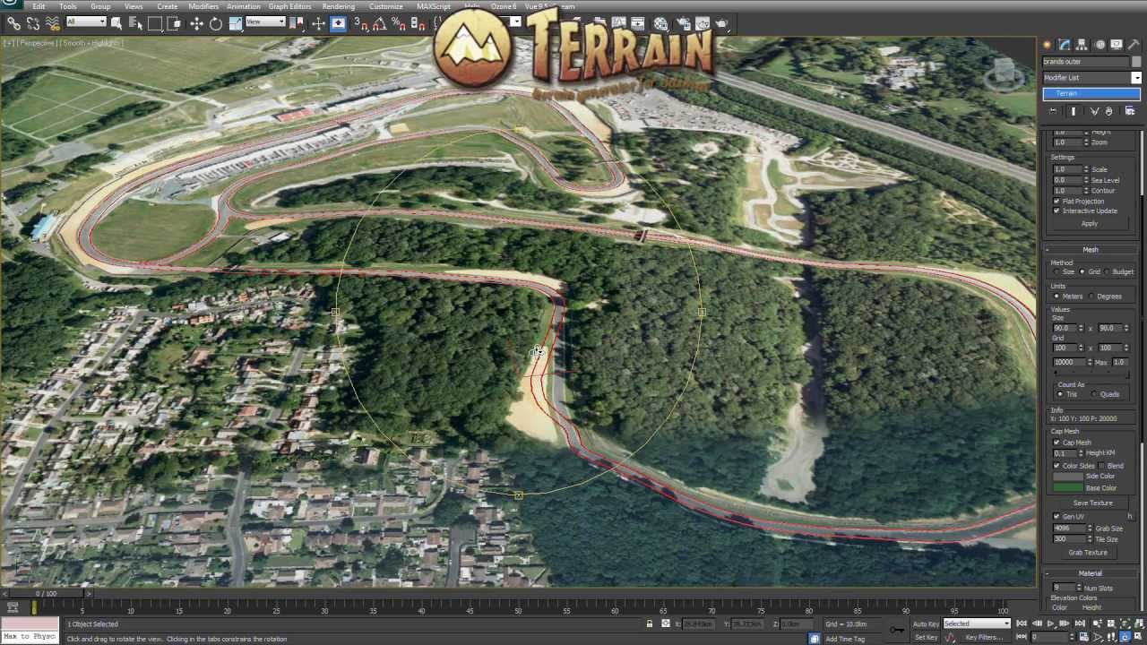
Task: Collapse the Mesh rollout
Action: [x=1090, y=250]
